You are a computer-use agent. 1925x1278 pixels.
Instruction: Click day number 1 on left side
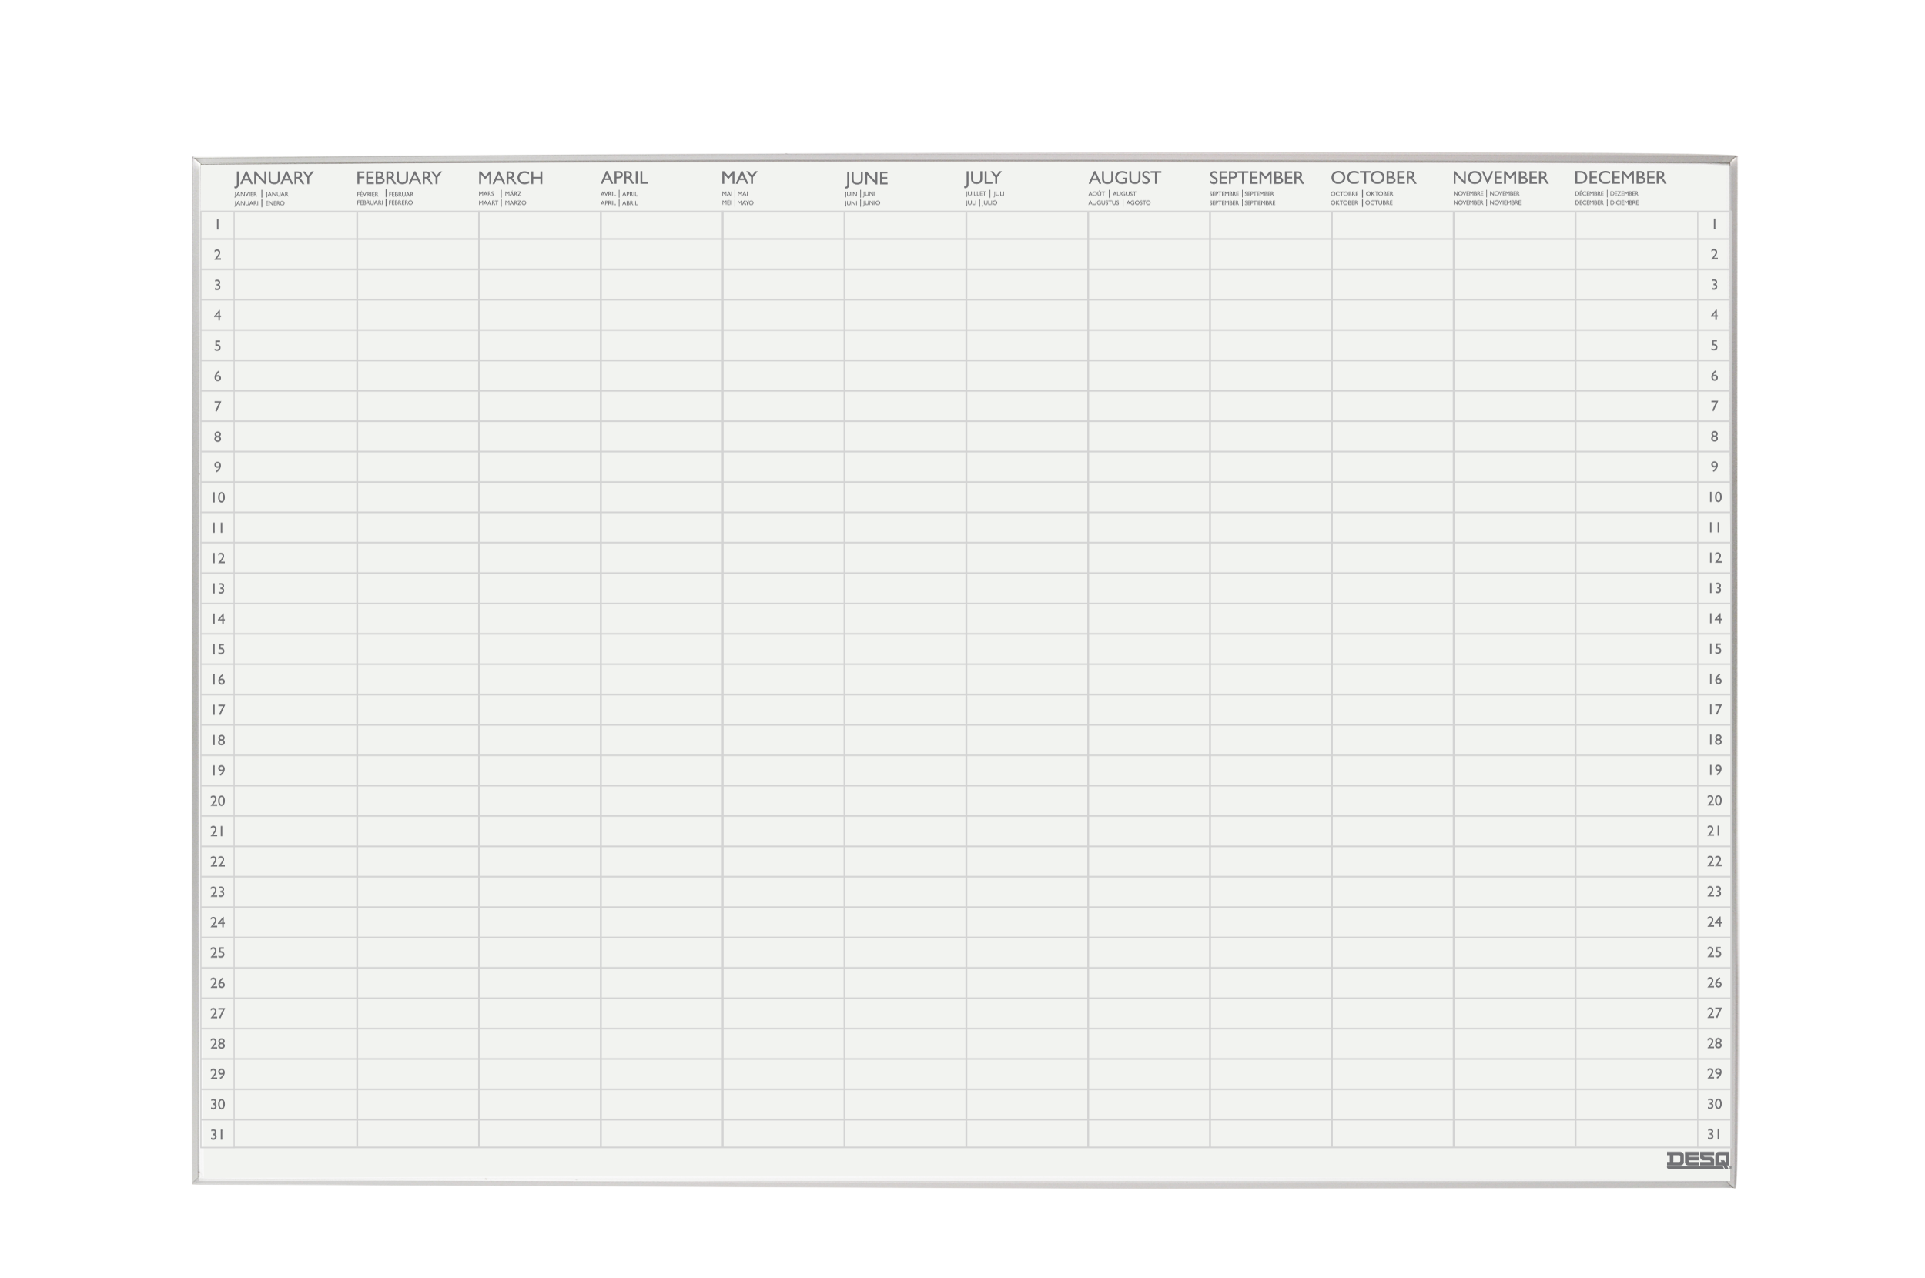[x=218, y=224]
